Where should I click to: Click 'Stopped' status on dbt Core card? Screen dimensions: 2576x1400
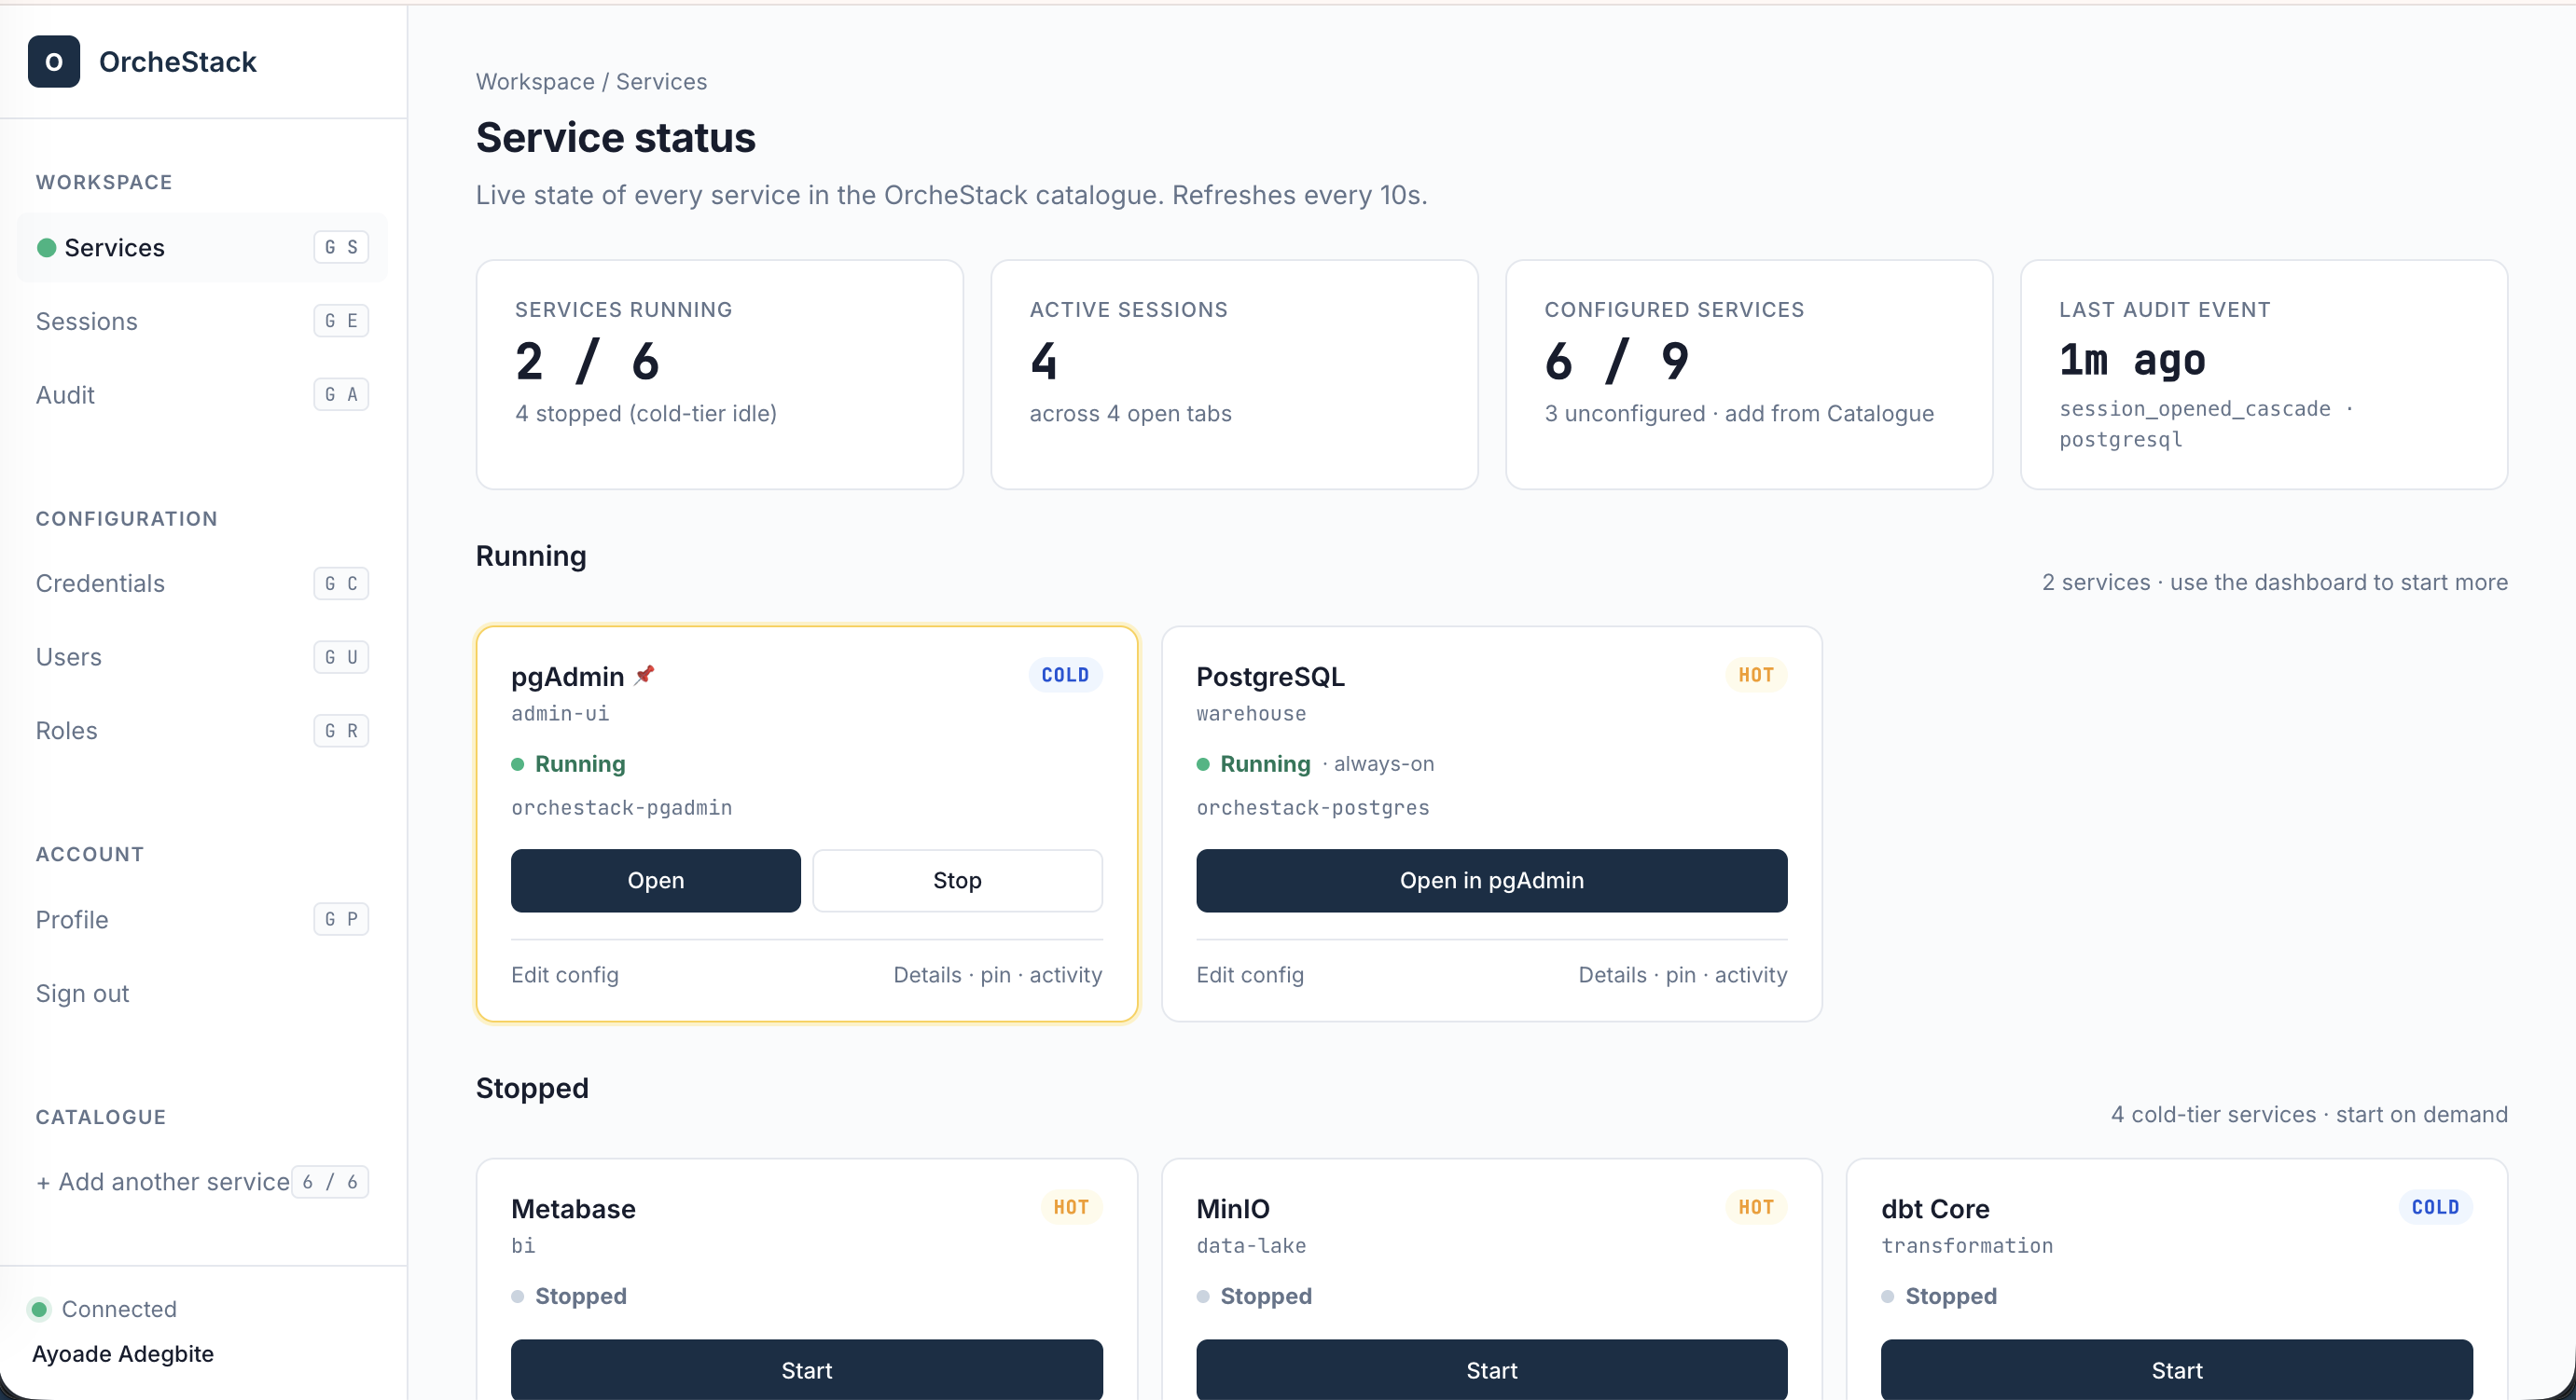1950,1297
